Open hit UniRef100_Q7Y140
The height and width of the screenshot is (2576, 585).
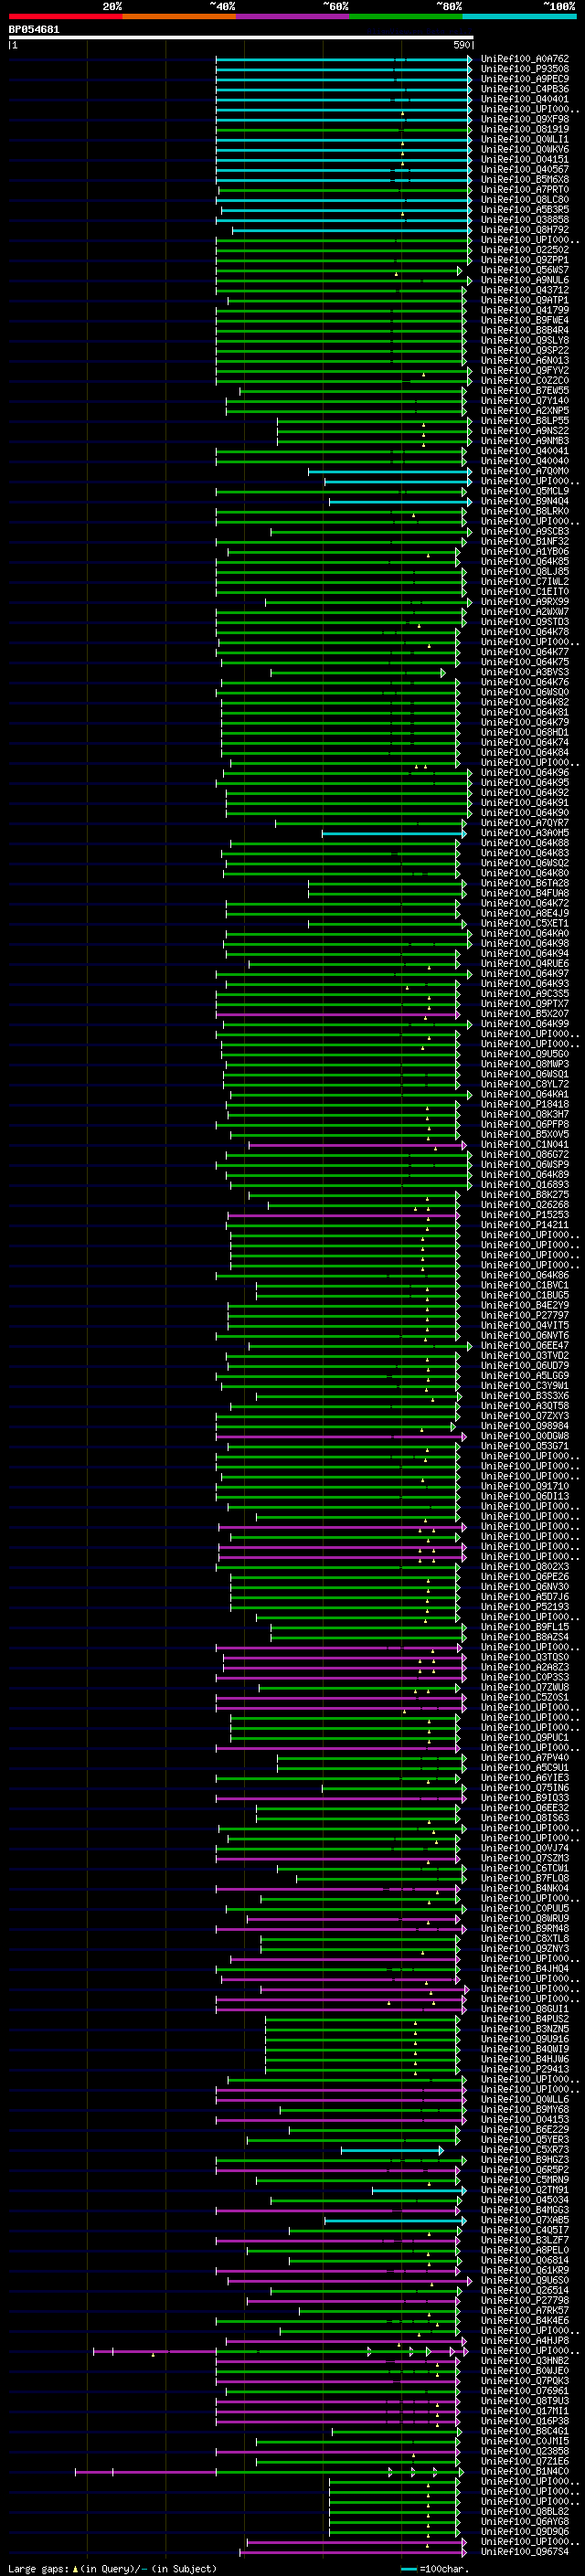point(525,401)
